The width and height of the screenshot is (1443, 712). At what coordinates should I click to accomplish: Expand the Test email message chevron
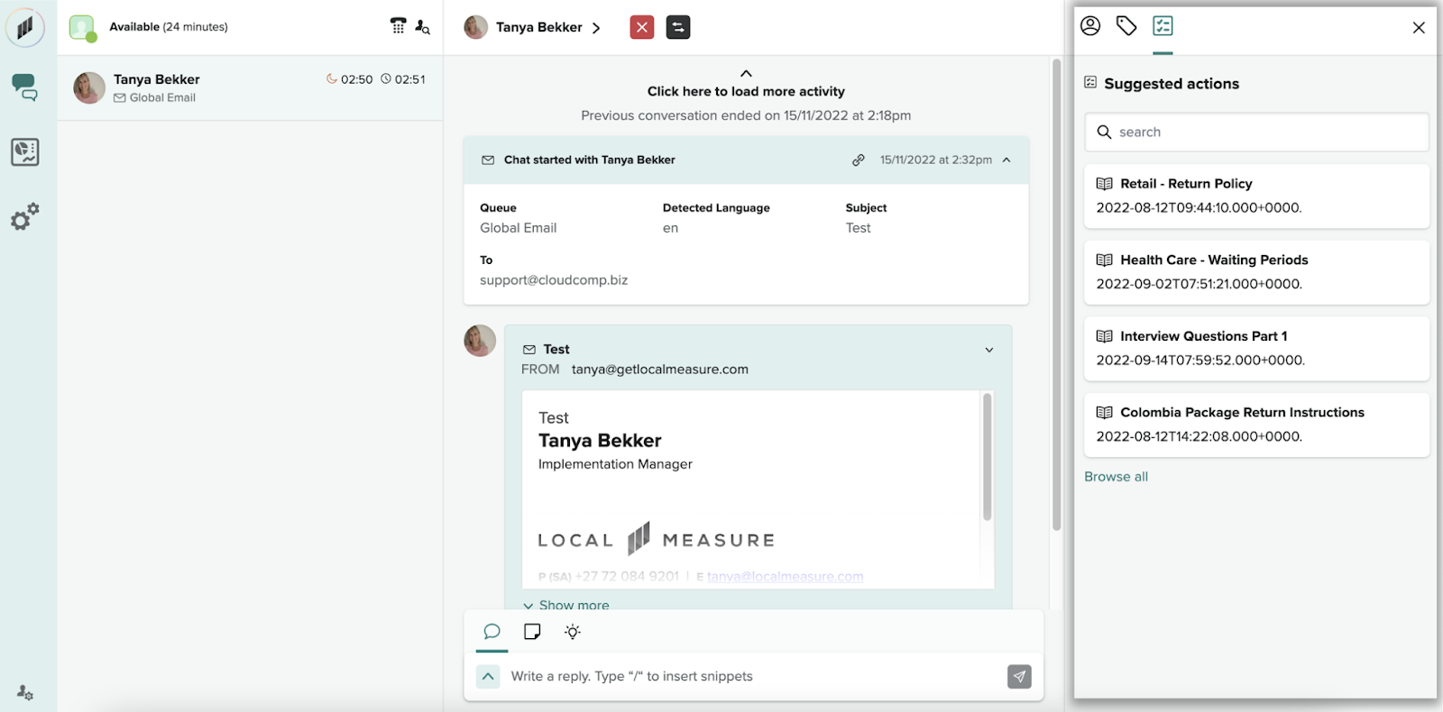click(988, 350)
